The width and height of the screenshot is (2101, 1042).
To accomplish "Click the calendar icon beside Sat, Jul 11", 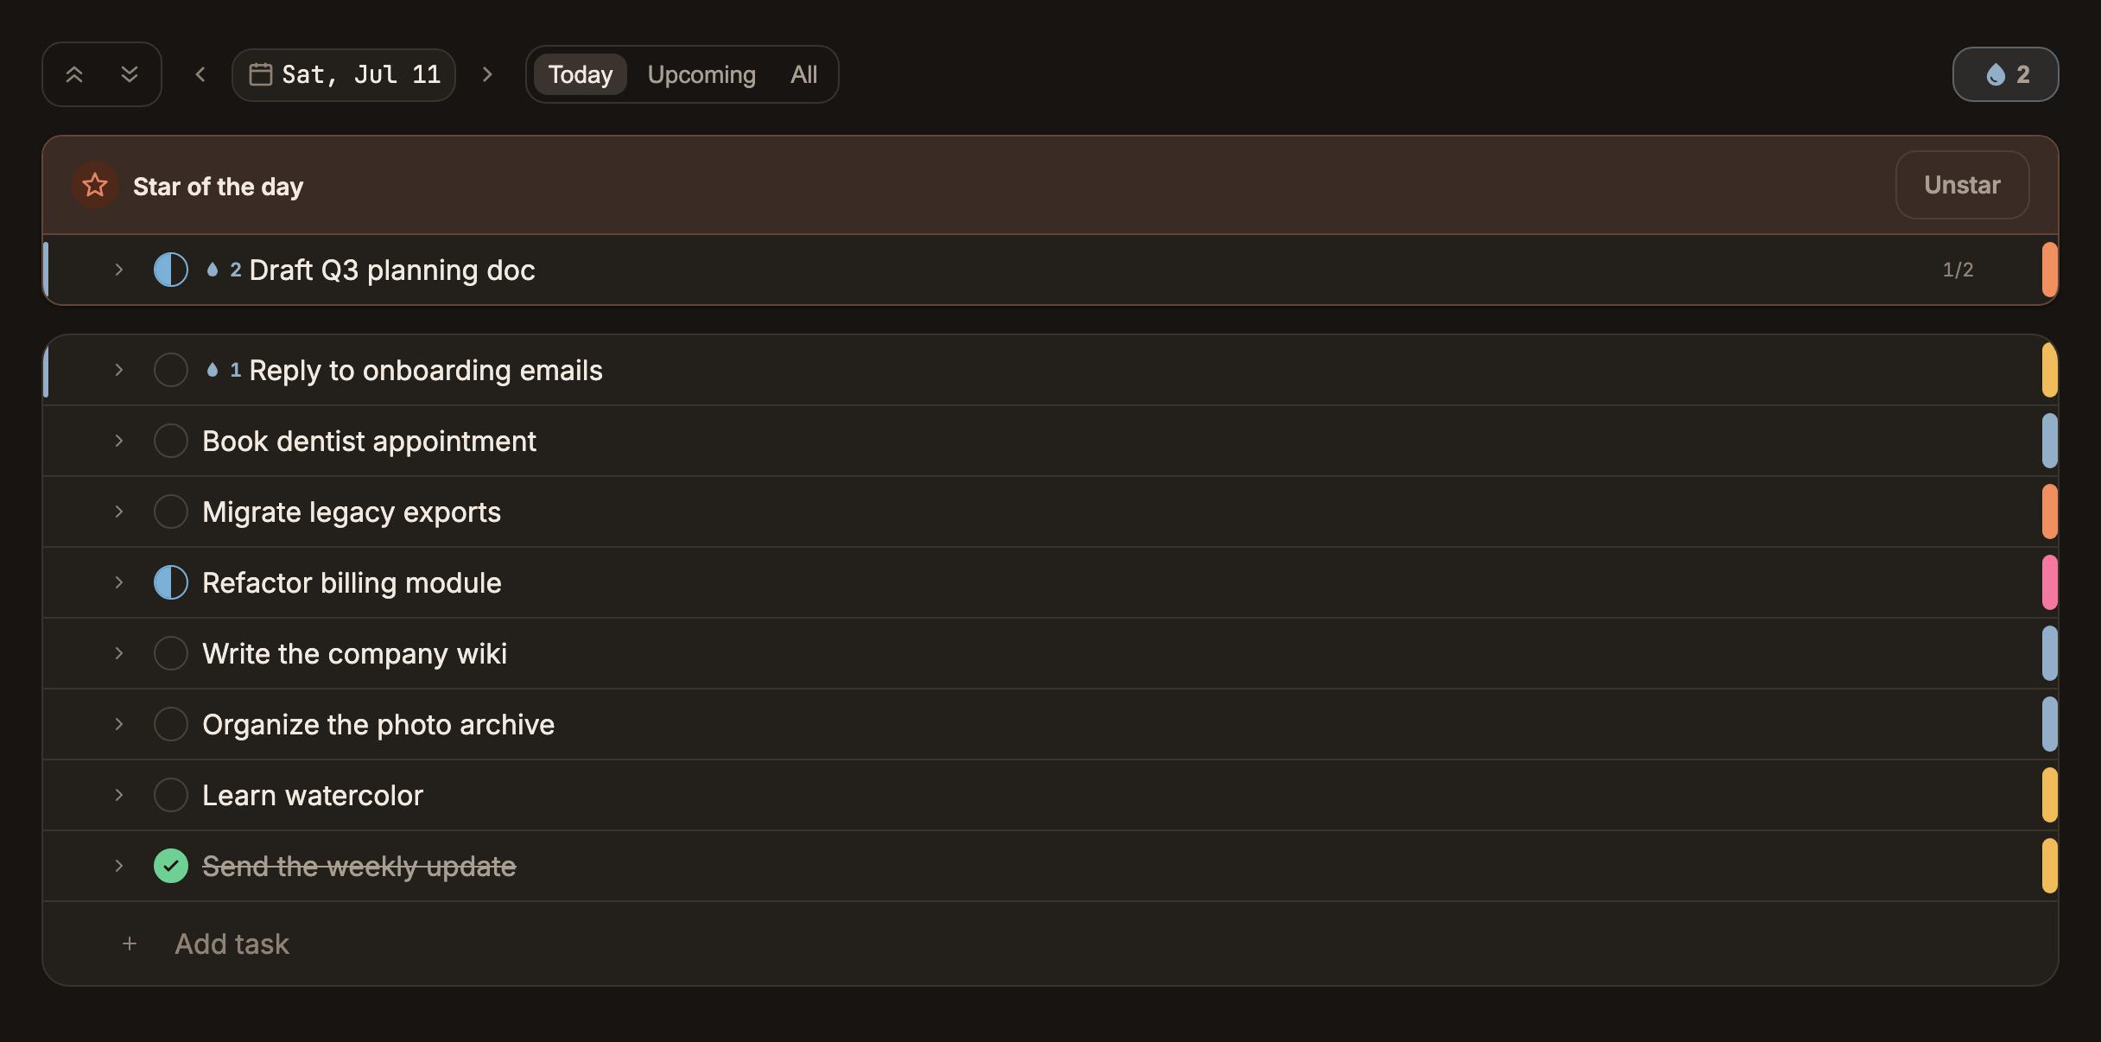I will [260, 74].
